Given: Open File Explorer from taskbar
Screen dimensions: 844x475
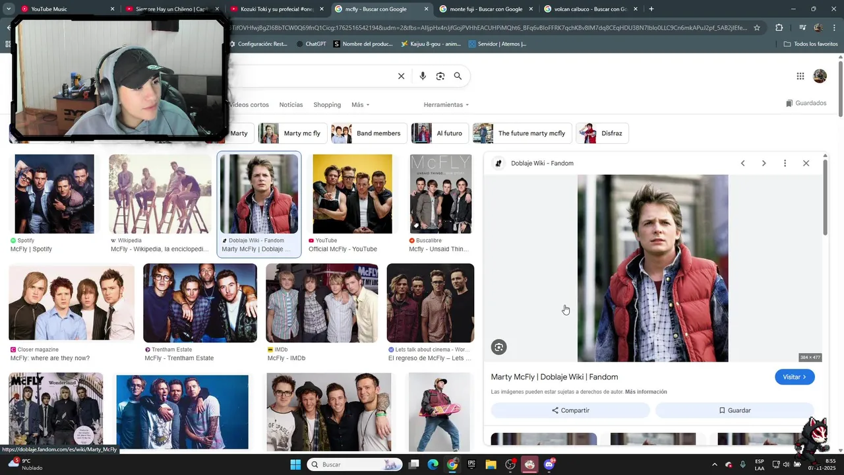Looking at the screenshot, I should tap(491, 464).
